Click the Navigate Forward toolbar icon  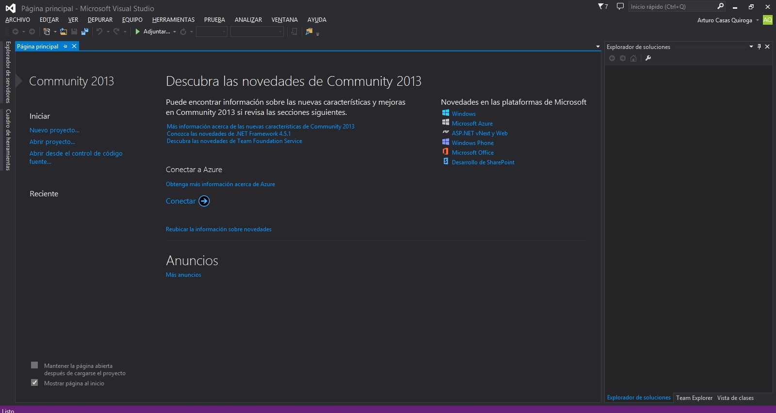click(x=32, y=32)
